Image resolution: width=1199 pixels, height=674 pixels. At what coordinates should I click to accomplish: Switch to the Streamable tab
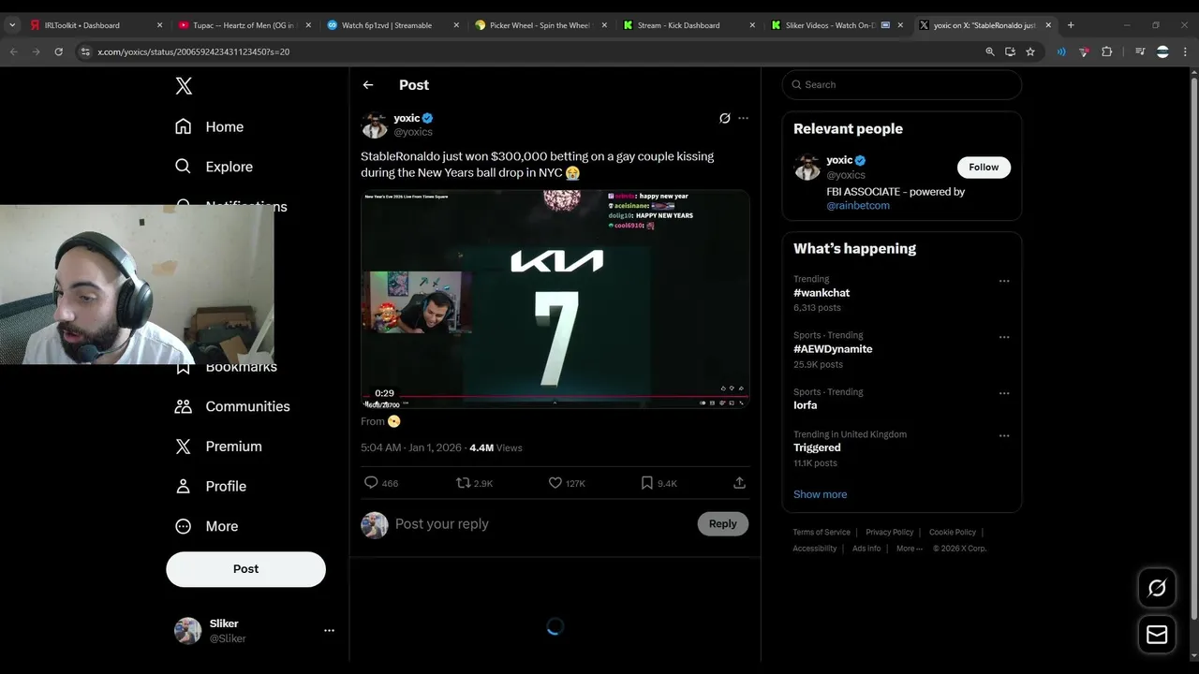[392, 25]
